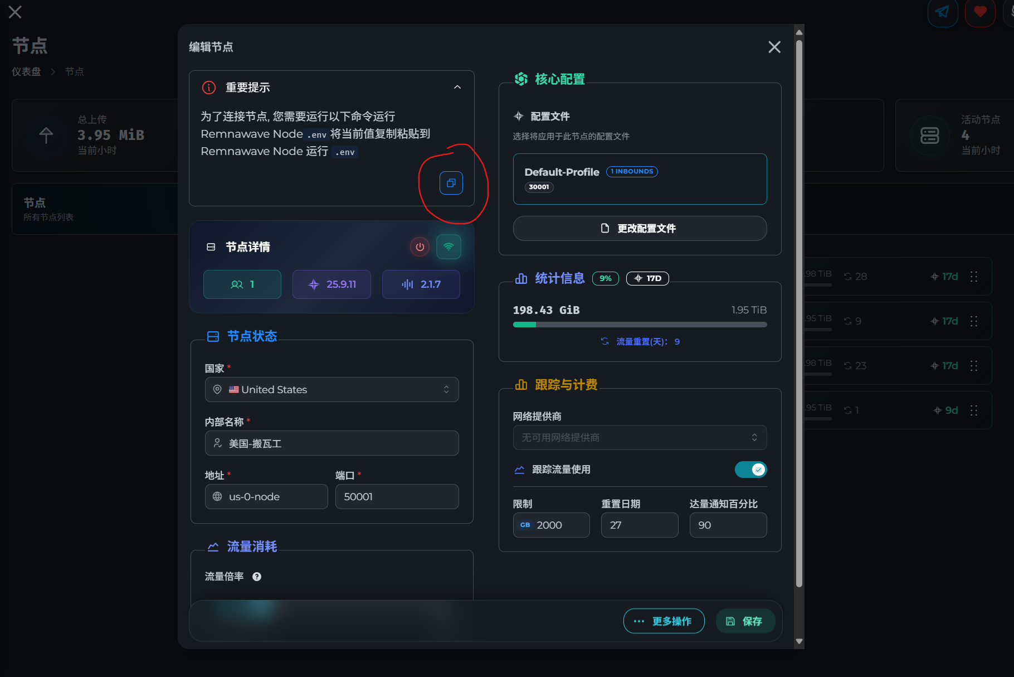Click the 198.43 GiB traffic usage bar
This screenshot has width=1014, height=677.
pyautogui.click(x=640, y=325)
